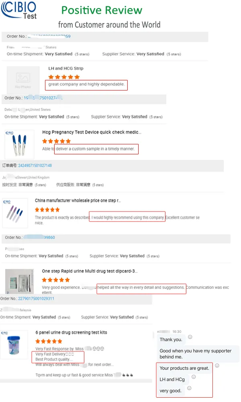Open order number 24249071501027148 link

tap(35, 165)
